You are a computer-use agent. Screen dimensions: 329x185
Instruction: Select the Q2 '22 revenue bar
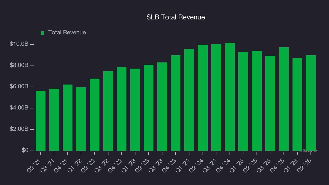click(95, 115)
